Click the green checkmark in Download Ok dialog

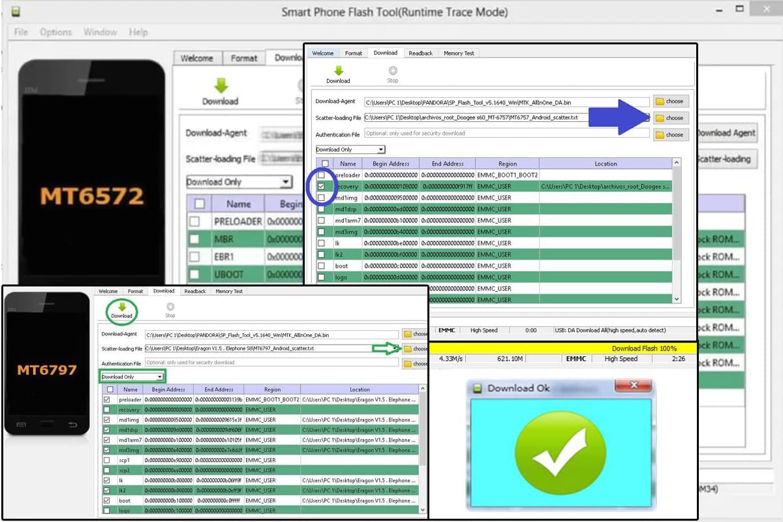(x=559, y=452)
